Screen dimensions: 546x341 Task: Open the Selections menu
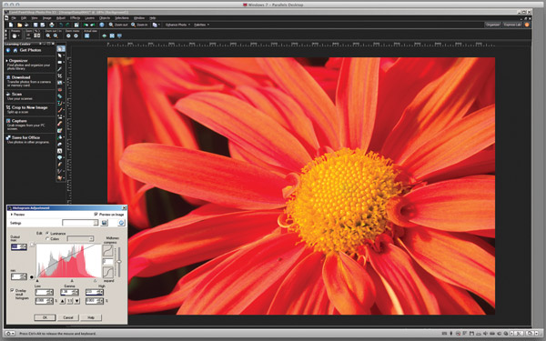(122, 18)
